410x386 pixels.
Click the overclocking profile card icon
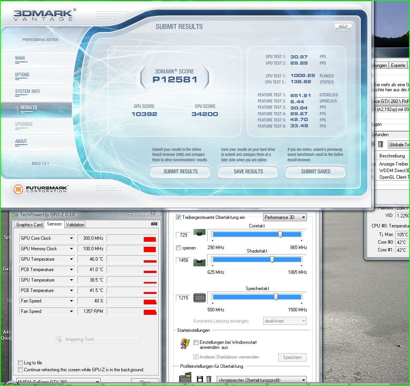pyautogui.click(x=185, y=377)
